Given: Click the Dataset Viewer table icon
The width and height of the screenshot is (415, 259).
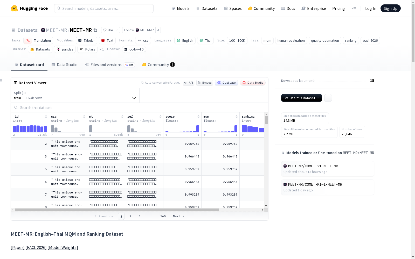Looking at the screenshot, I should click(x=16, y=83).
